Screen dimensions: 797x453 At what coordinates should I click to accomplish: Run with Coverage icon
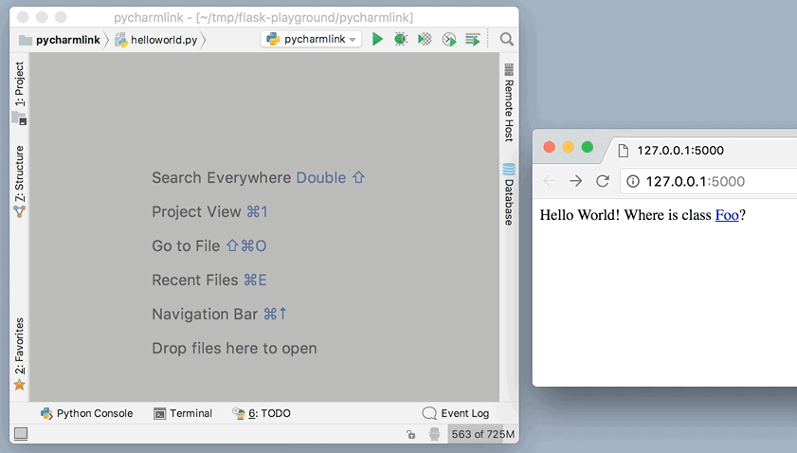[425, 39]
